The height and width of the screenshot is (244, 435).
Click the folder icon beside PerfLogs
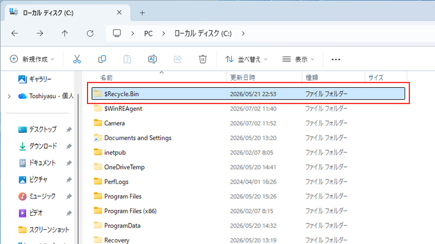[x=98, y=181]
